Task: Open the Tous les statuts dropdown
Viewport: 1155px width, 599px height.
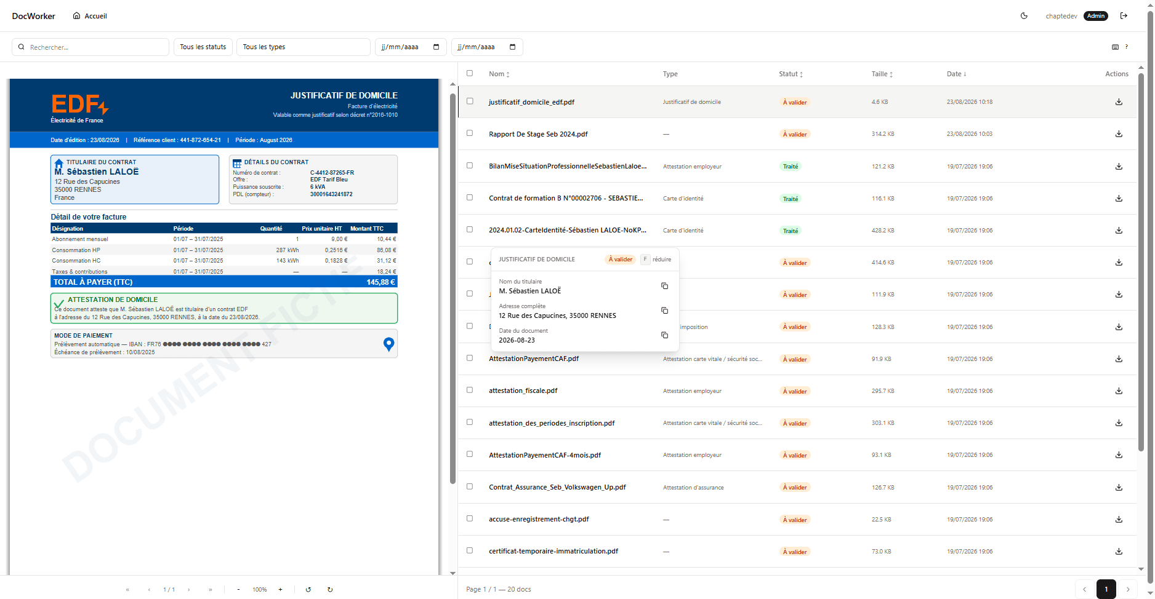Action: (203, 47)
